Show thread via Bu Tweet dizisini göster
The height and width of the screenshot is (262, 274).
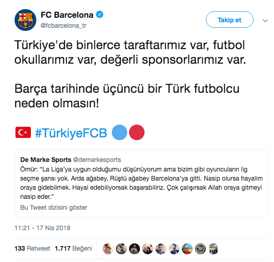[54, 207]
